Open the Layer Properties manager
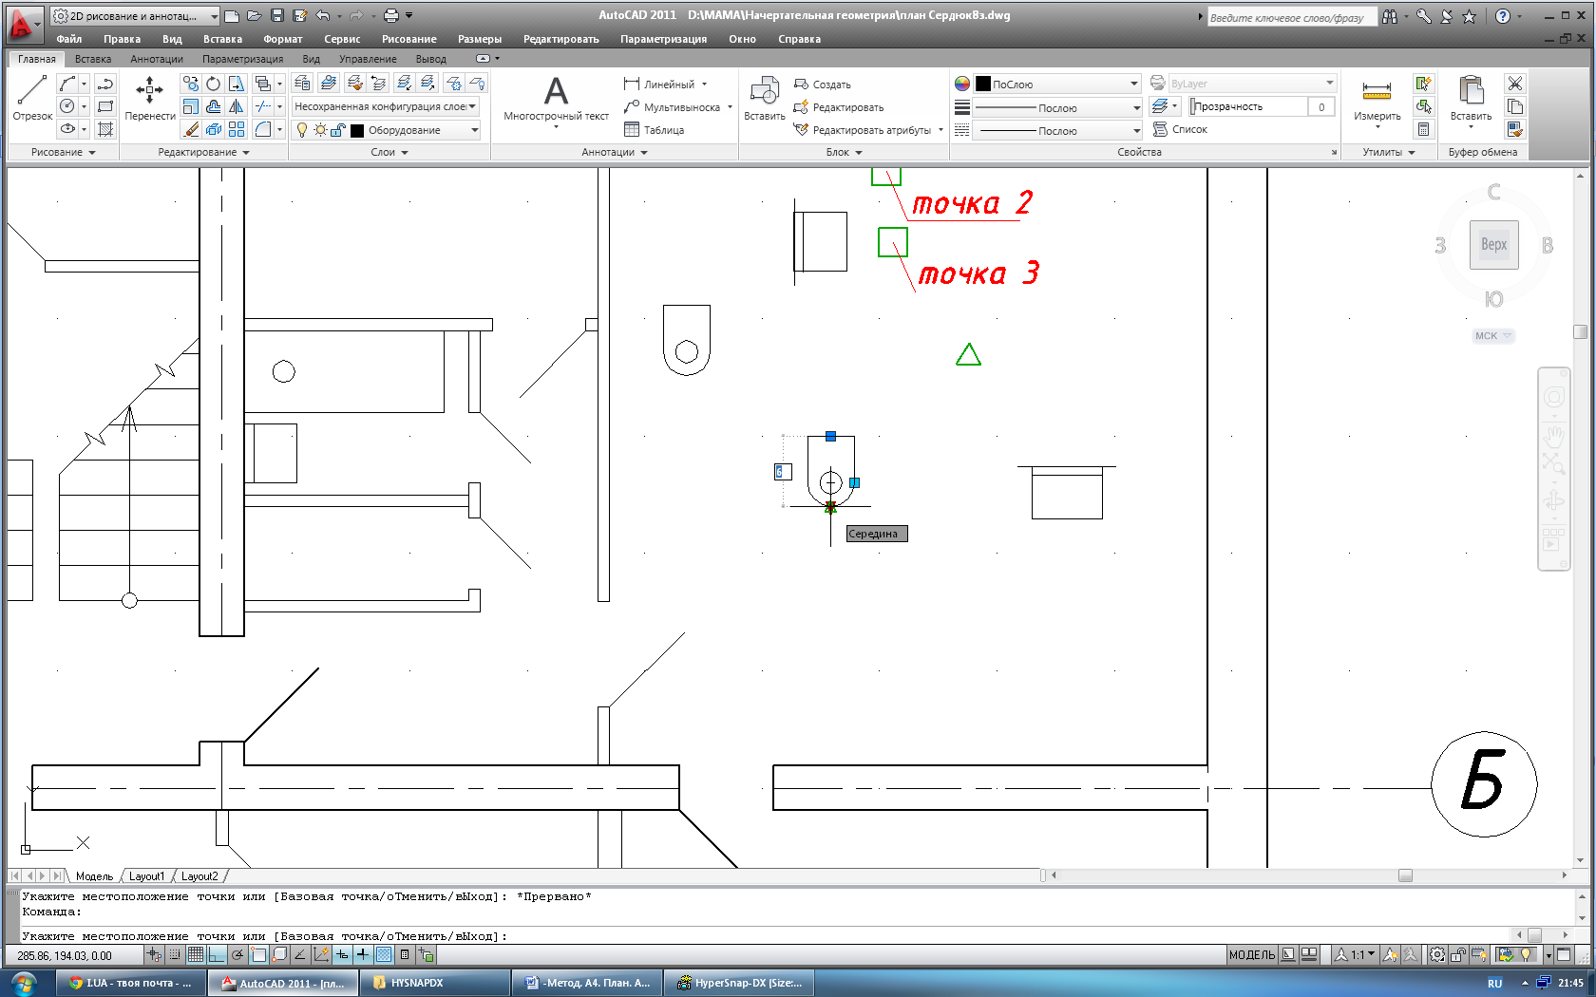1596x997 pixels. point(302,84)
